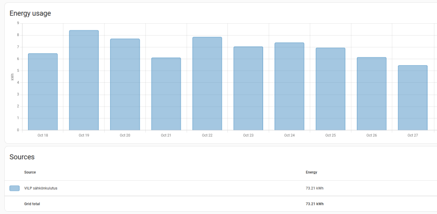Click the Grid total row label

coord(32,204)
